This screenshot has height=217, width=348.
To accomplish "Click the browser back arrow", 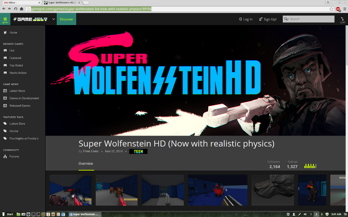I will [3, 9].
